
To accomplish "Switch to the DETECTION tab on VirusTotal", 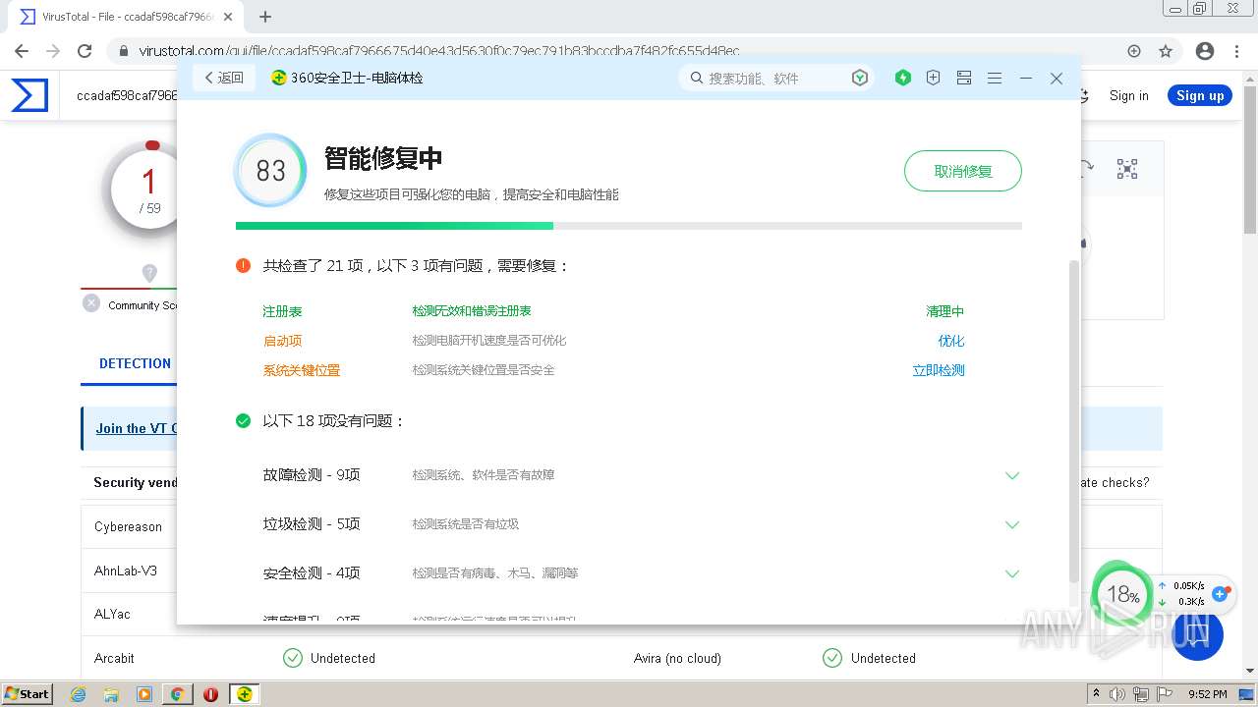I will pos(135,363).
